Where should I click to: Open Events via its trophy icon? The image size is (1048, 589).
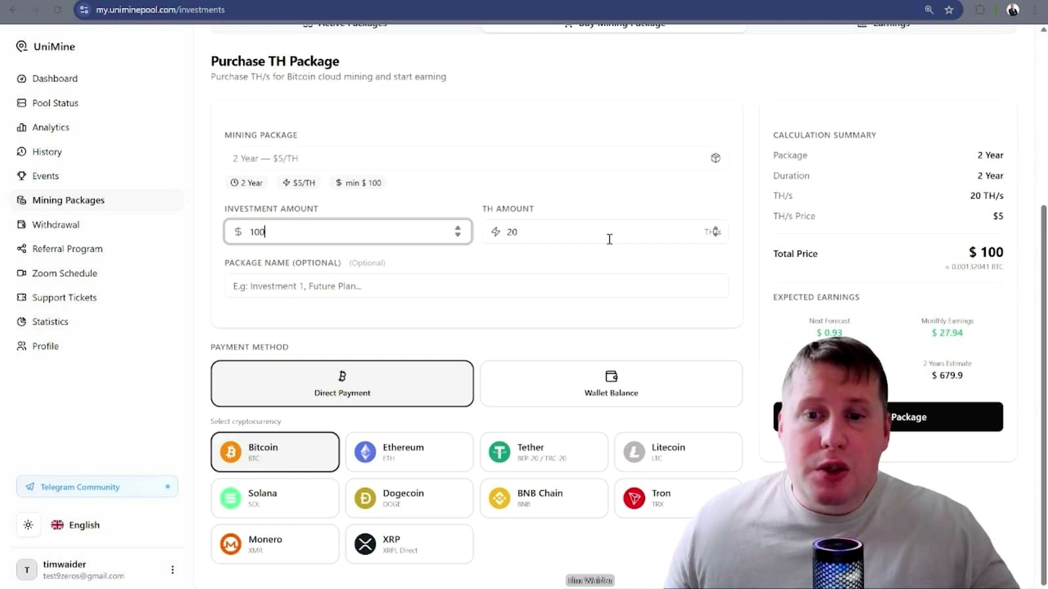(x=22, y=176)
